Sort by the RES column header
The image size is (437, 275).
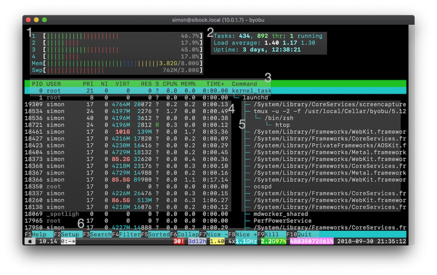146,84
